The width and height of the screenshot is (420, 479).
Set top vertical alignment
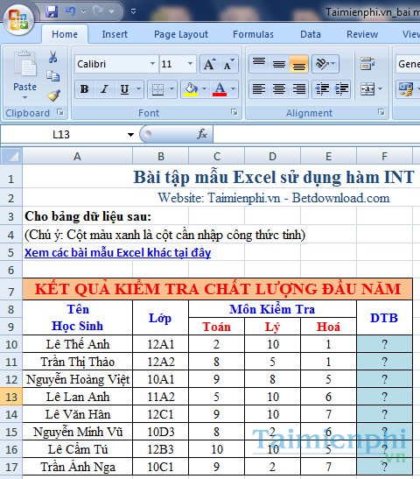[x=259, y=64]
